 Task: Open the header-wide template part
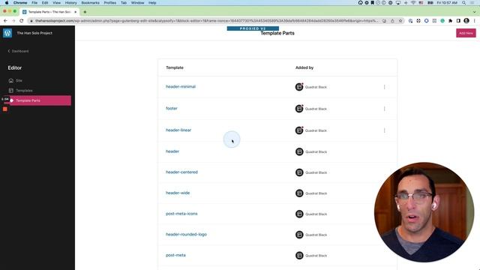click(178, 193)
